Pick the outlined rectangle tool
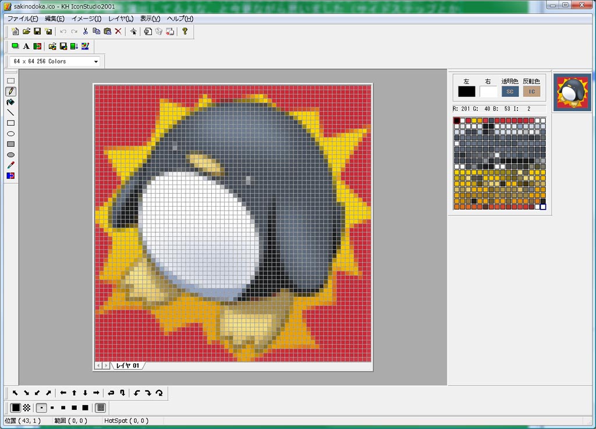Screen dimensions: 596x429 click(x=10, y=123)
